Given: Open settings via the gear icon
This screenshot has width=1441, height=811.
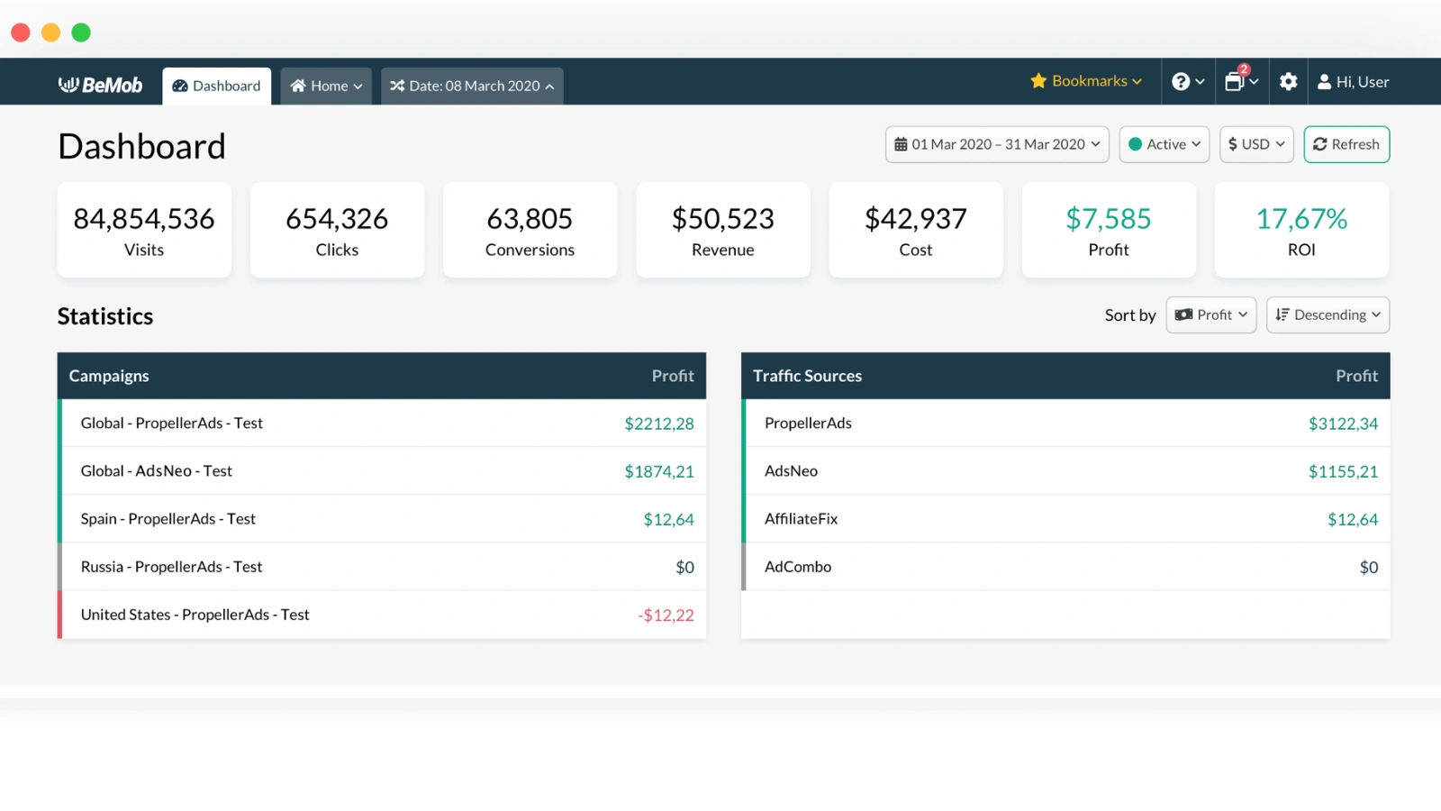Looking at the screenshot, I should point(1288,82).
